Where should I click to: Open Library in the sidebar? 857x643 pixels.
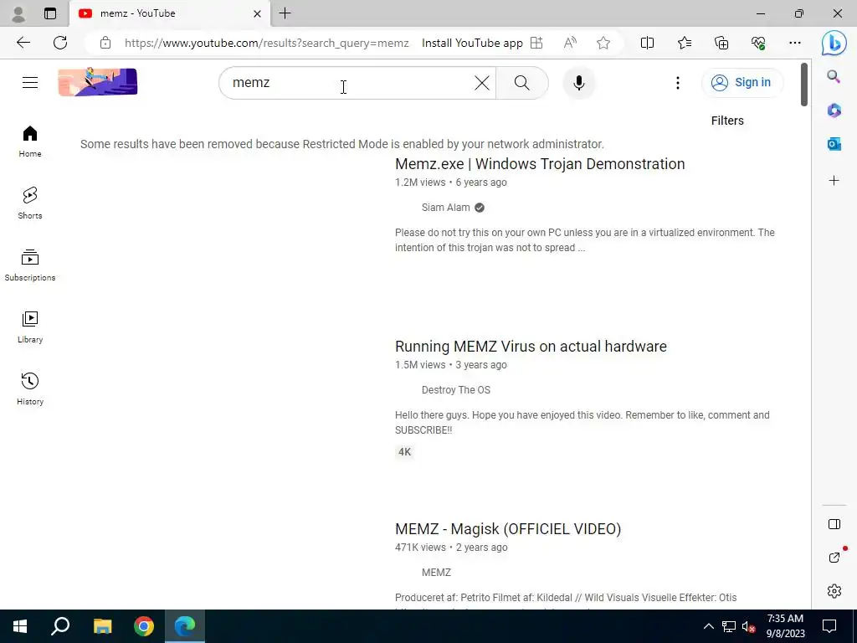[30, 327]
